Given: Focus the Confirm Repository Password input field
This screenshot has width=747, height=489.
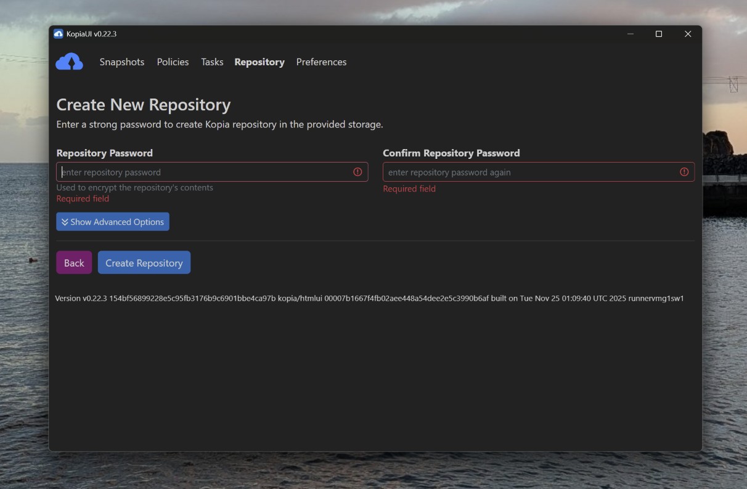Looking at the screenshot, I should point(539,172).
